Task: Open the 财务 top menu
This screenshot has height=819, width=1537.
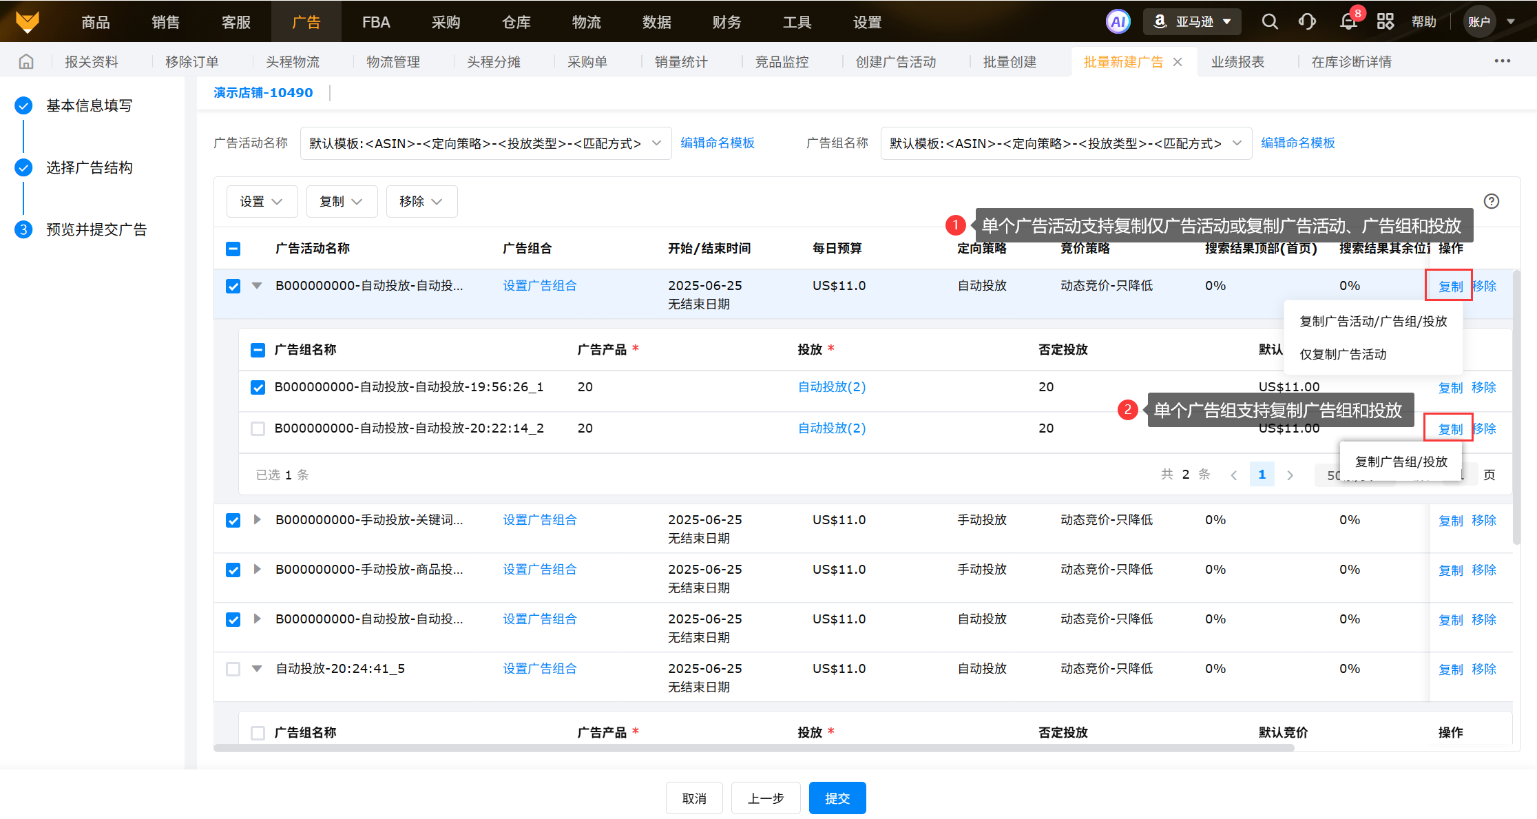Action: tap(726, 22)
